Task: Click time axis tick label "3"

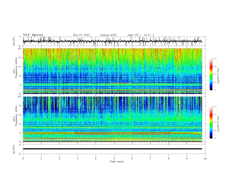Action: [78, 159]
